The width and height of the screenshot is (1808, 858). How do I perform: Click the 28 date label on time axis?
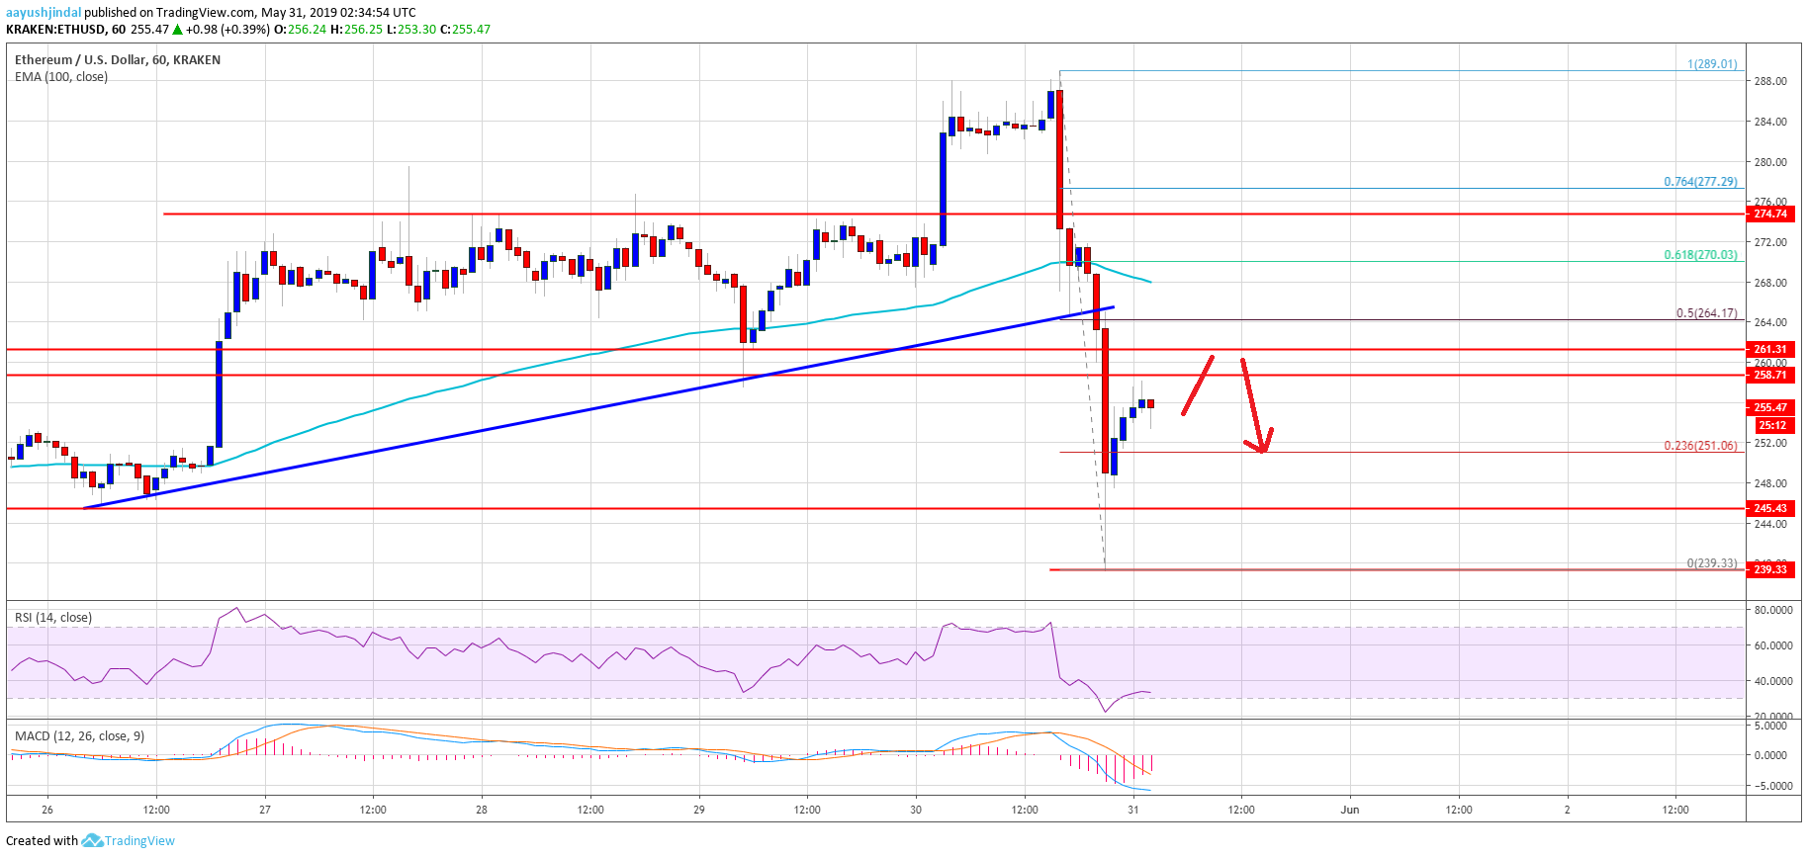pos(482,810)
